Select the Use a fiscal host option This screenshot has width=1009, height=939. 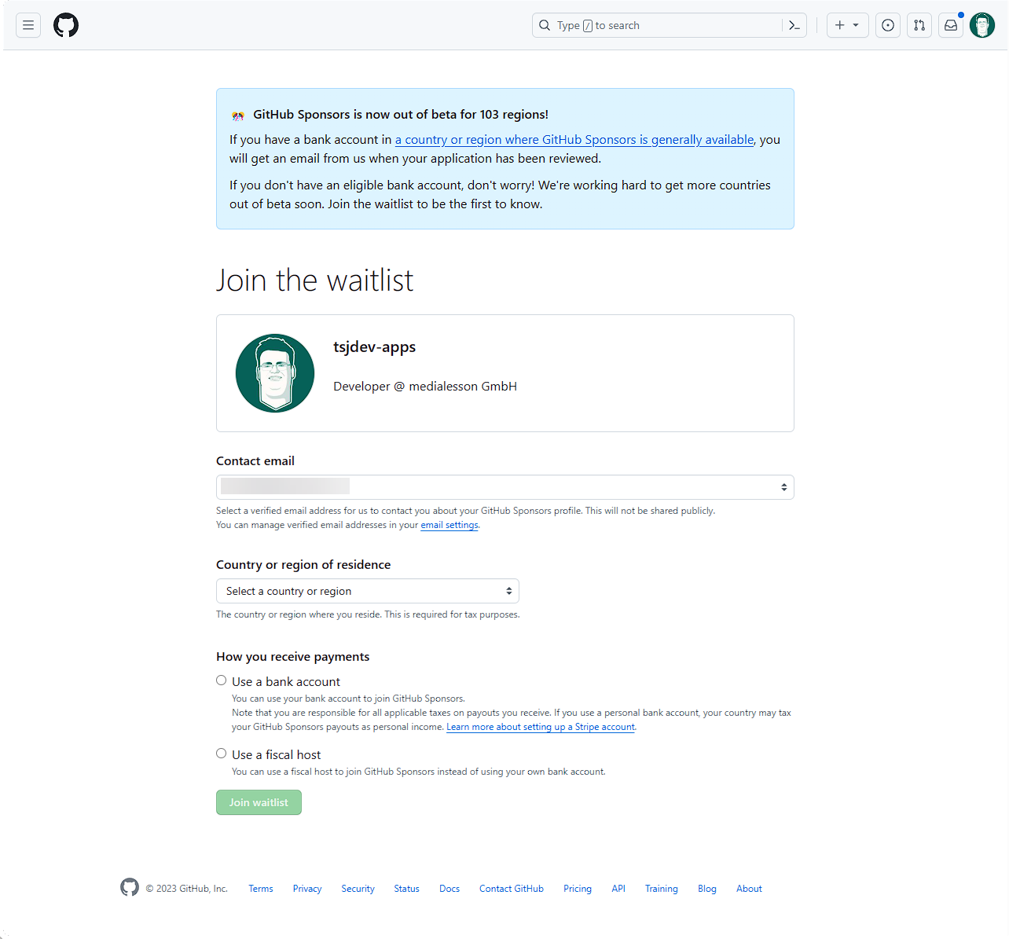click(x=222, y=754)
